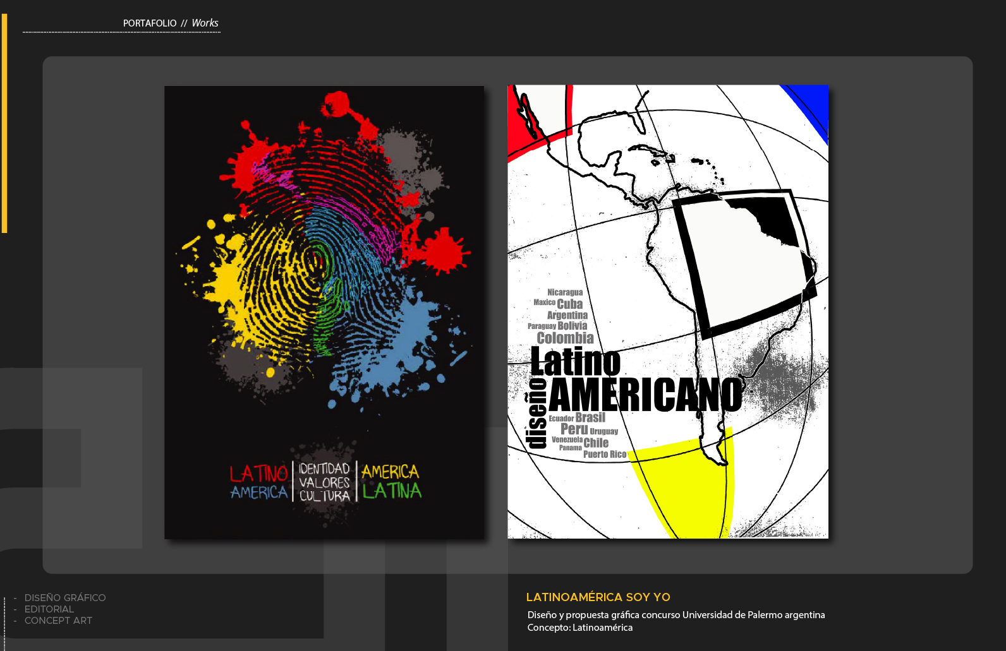Open the EDITORIAL category
The image size is (1006, 651).
tap(49, 609)
